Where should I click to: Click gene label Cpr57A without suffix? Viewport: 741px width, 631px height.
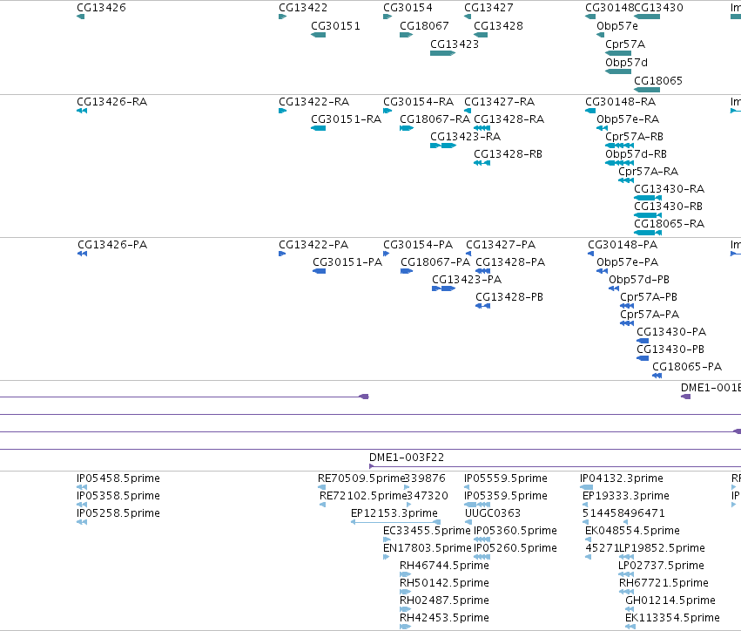click(625, 44)
